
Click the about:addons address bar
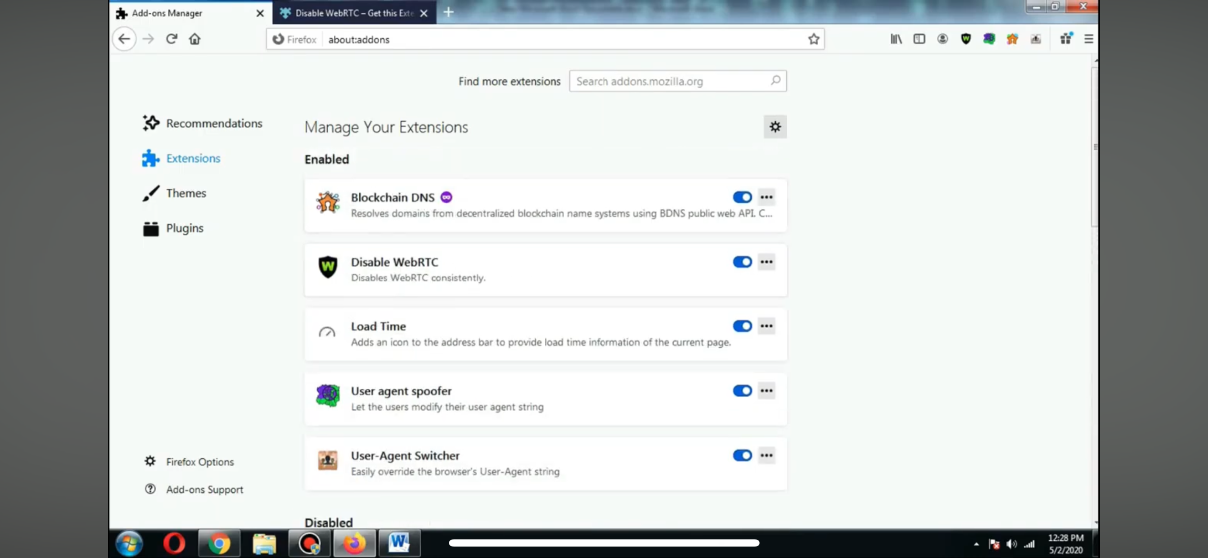click(545, 39)
